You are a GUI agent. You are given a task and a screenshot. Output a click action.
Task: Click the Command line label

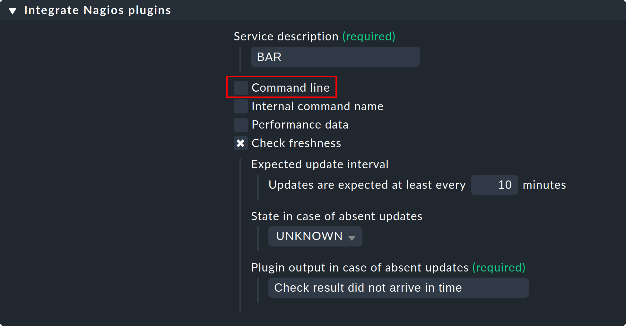coord(291,87)
